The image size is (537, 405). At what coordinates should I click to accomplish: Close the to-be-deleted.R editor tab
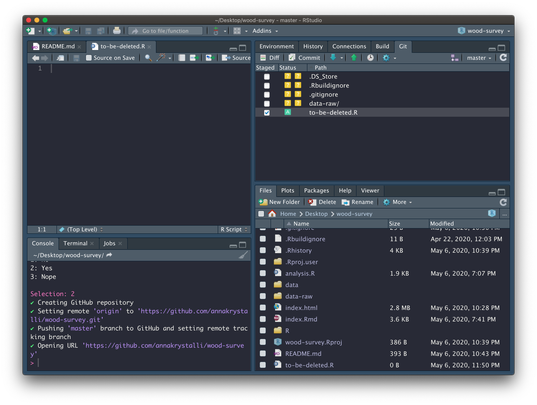tap(149, 47)
